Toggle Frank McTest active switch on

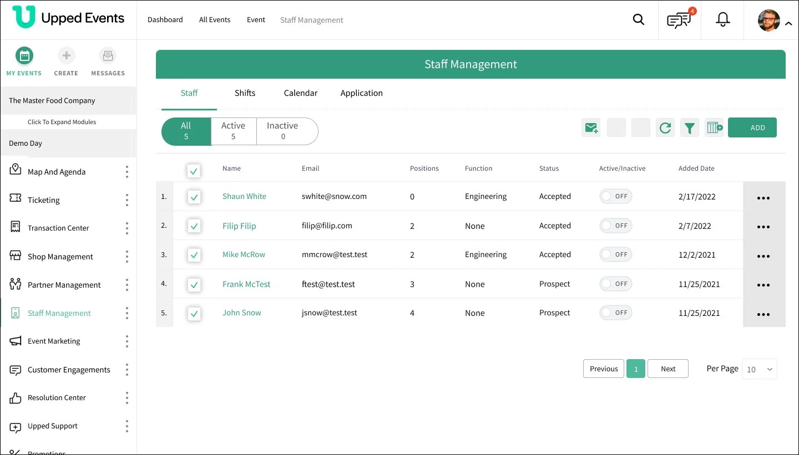pos(616,284)
